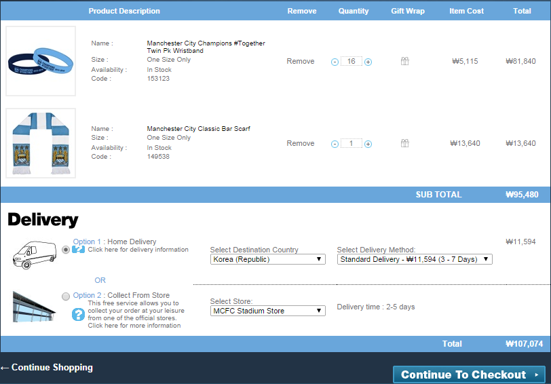Select Option 2 Collect From Store radio button
Screen dimensions: 551x384
coord(66,296)
